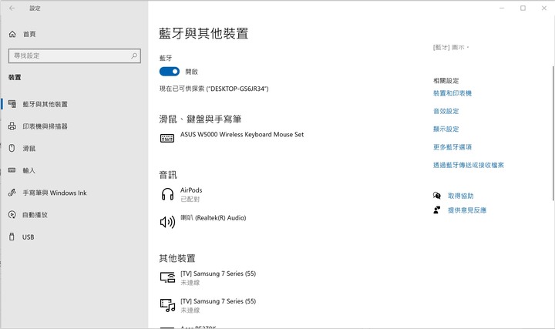Click the home icon beside 首頁
The image size is (555, 329).
12,34
